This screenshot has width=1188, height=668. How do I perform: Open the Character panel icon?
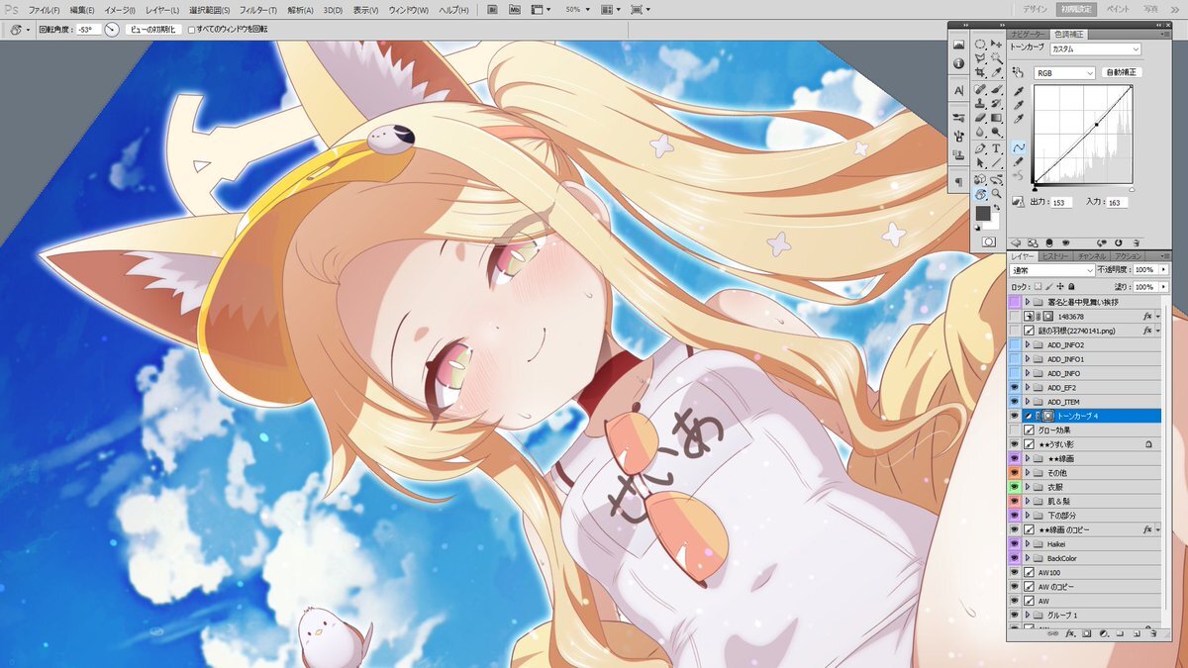[958, 90]
